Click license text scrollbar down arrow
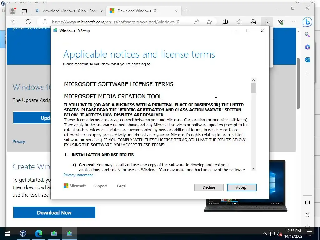The image size is (320, 240). point(253,168)
